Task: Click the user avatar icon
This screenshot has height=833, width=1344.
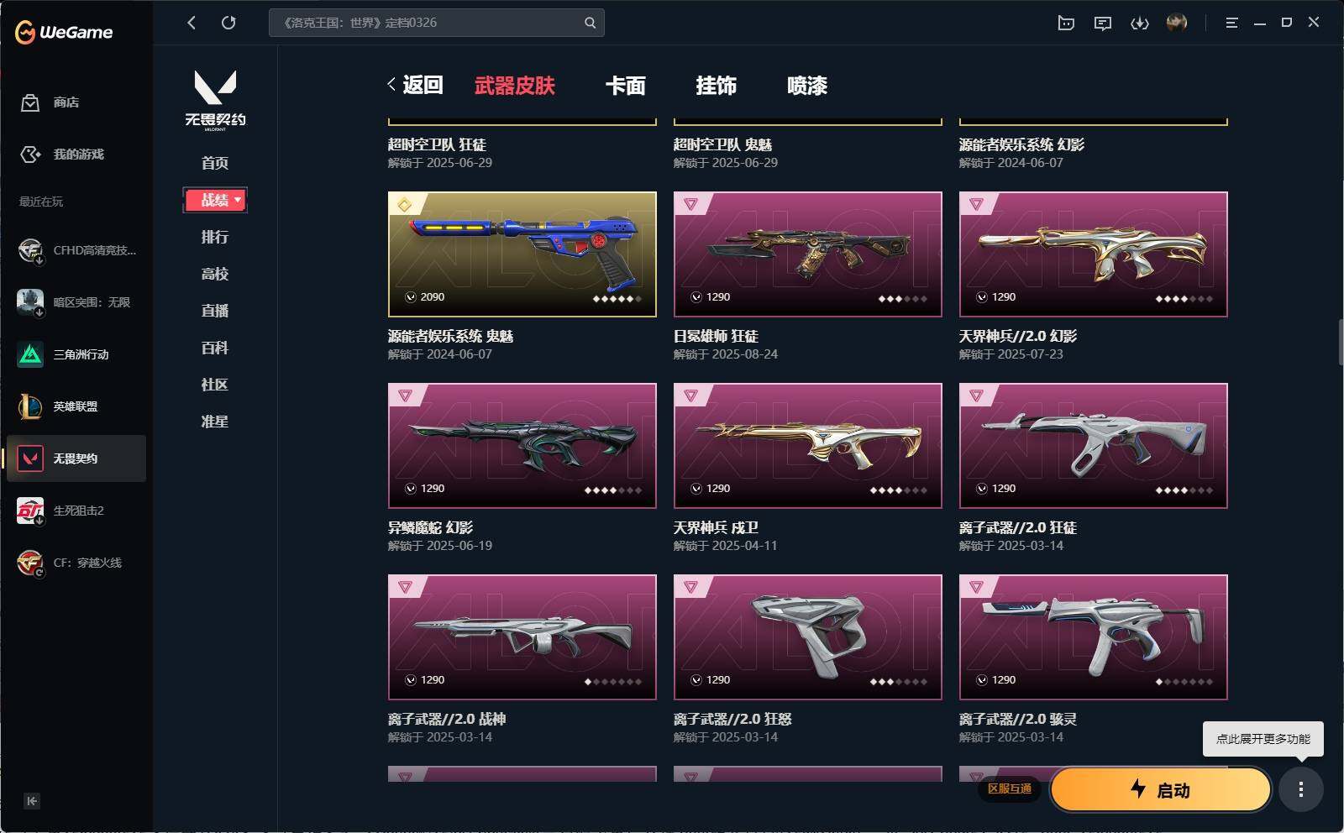Action: (1177, 23)
